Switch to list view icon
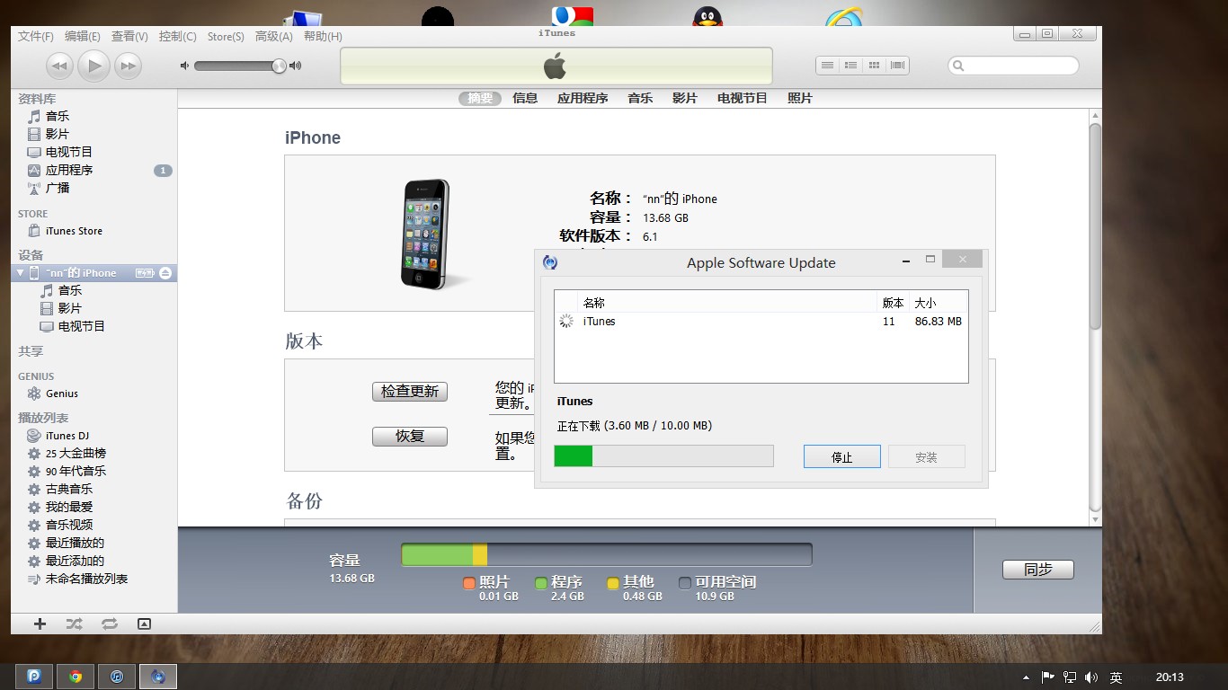Screen dimensions: 1228x690 click(827, 66)
